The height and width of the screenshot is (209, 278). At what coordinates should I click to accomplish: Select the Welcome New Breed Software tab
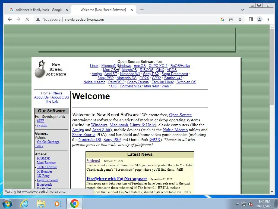(x=103, y=10)
